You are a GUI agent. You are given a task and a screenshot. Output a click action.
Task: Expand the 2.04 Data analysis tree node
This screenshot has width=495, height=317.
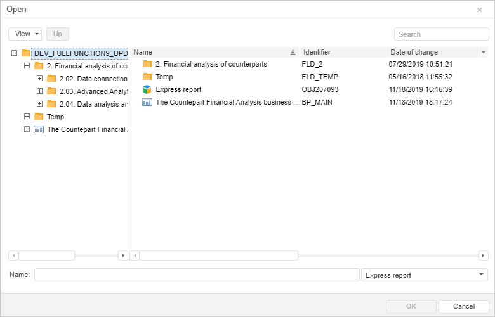[x=39, y=104]
